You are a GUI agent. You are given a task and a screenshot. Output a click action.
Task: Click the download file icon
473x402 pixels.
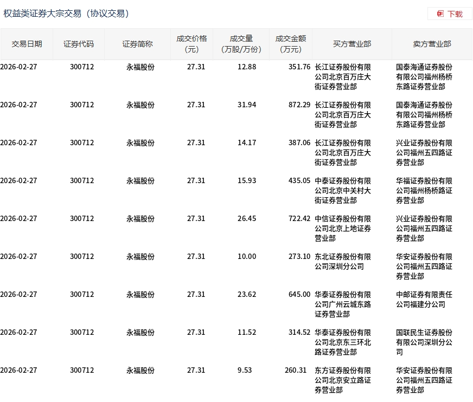[440, 14]
